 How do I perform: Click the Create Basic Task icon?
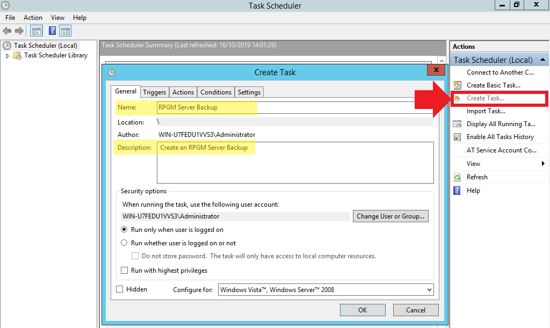pyautogui.click(x=457, y=85)
